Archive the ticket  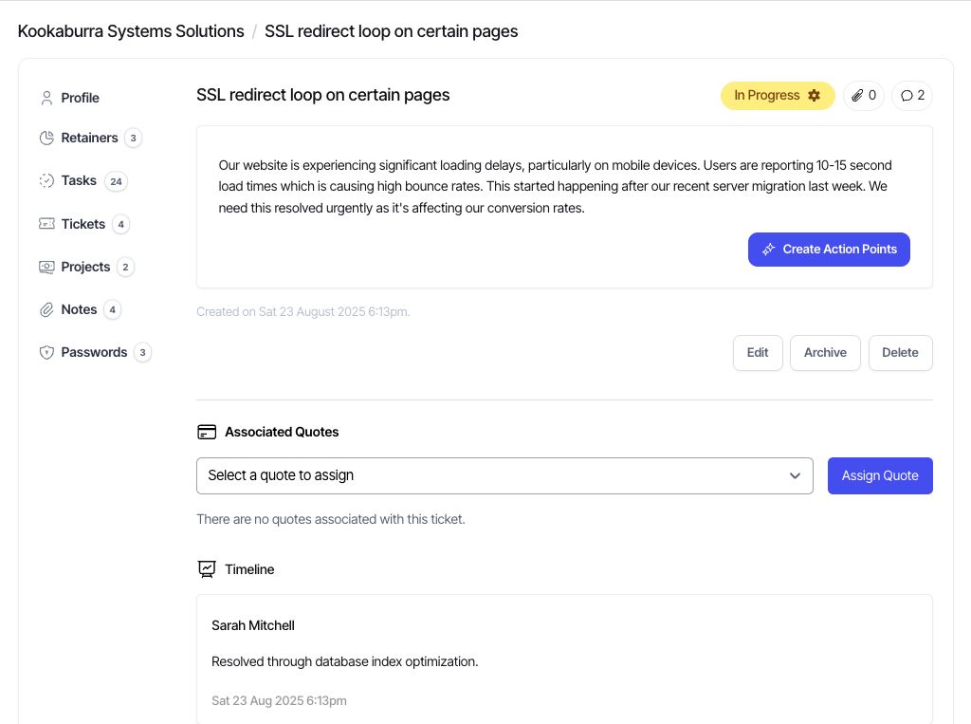(x=825, y=352)
